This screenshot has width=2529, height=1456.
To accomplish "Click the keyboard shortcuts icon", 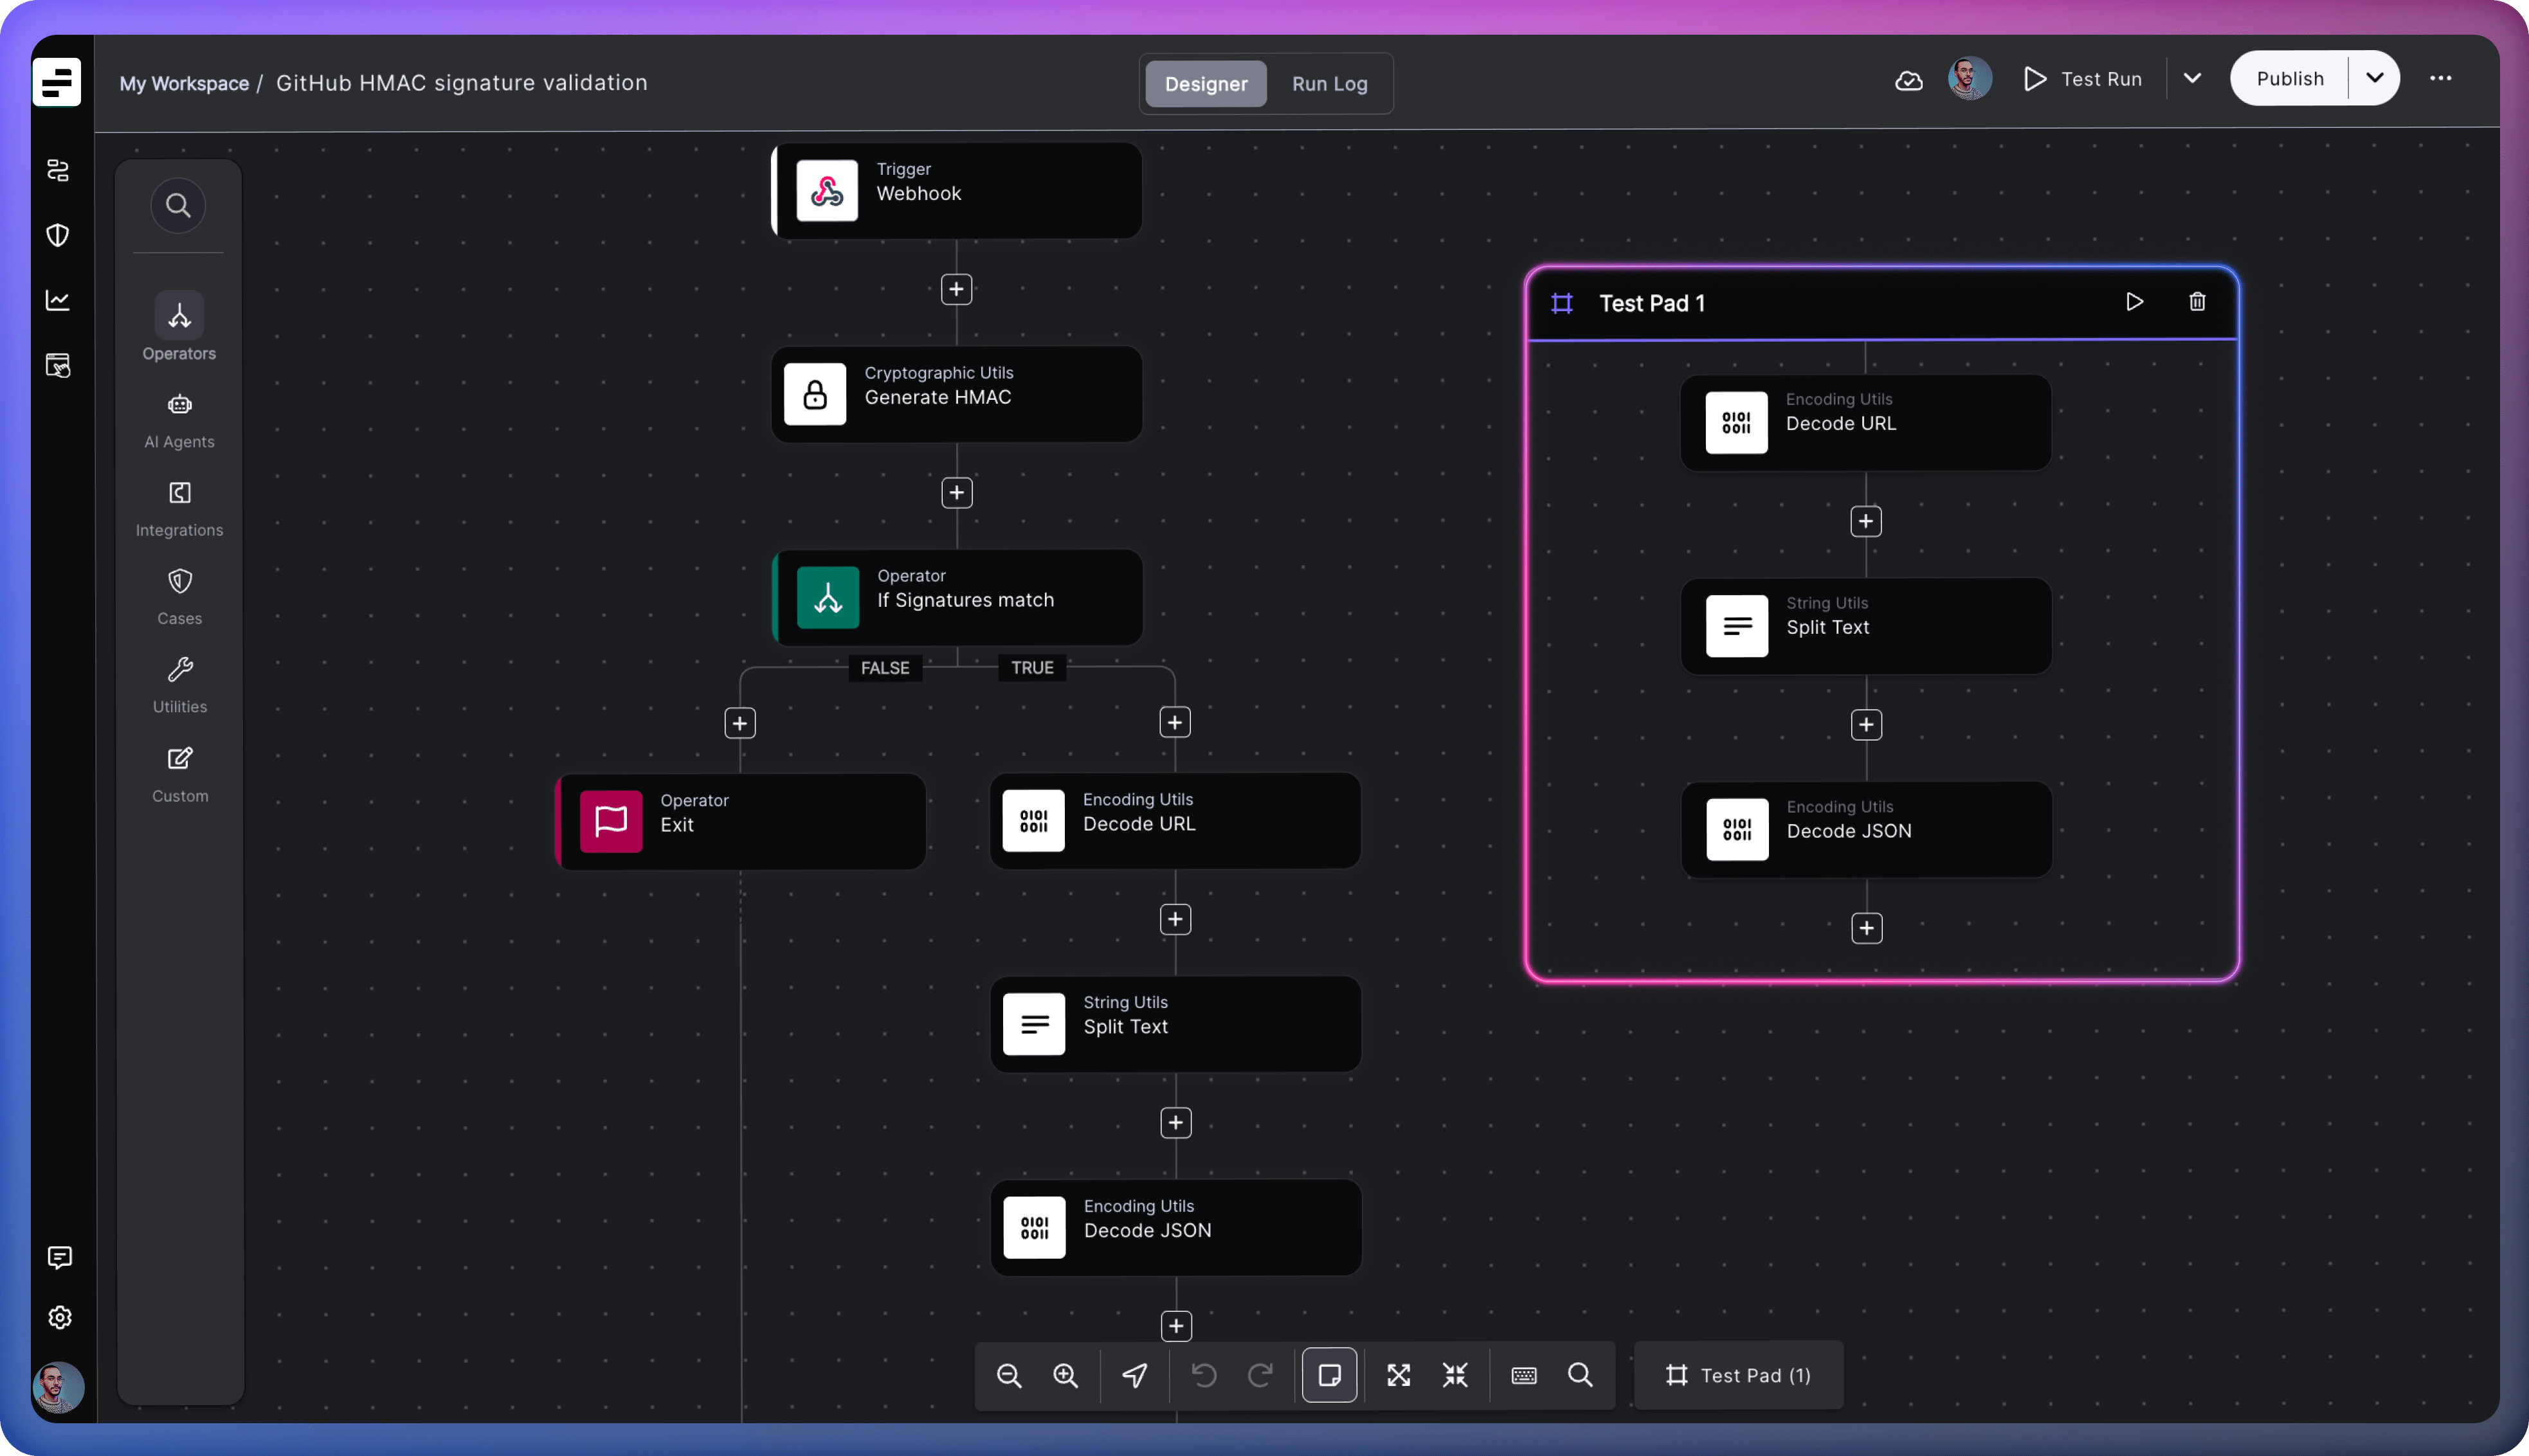I will 1523,1375.
